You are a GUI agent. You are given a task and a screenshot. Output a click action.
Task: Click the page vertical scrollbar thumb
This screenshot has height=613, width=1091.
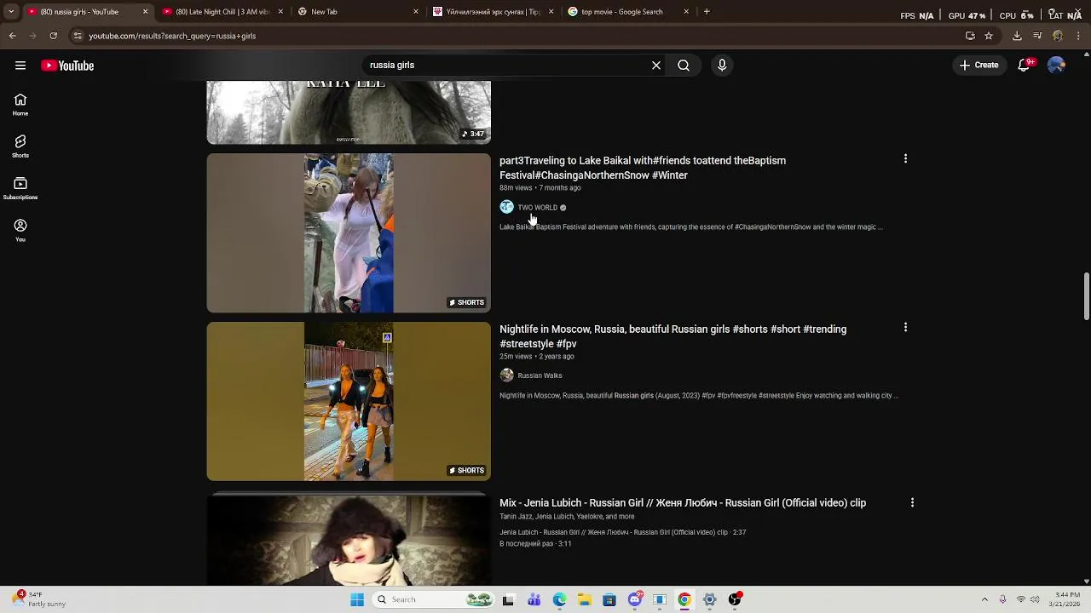[x=1086, y=296]
